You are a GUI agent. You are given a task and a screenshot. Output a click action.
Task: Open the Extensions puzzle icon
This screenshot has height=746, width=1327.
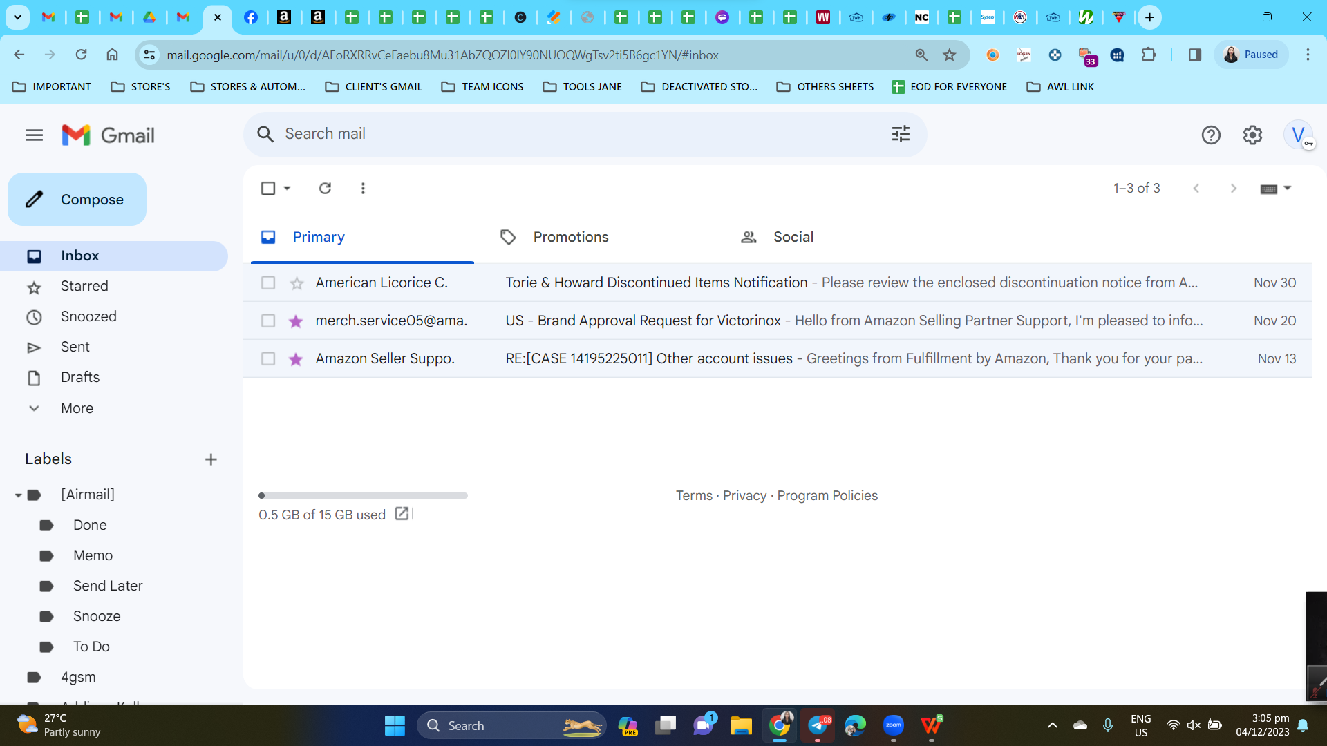pyautogui.click(x=1149, y=55)
